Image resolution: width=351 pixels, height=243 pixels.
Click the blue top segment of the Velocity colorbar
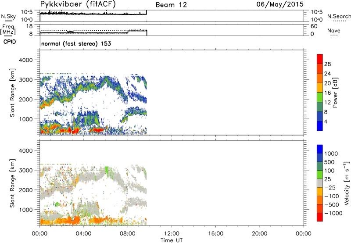click(x=320, y=149)
